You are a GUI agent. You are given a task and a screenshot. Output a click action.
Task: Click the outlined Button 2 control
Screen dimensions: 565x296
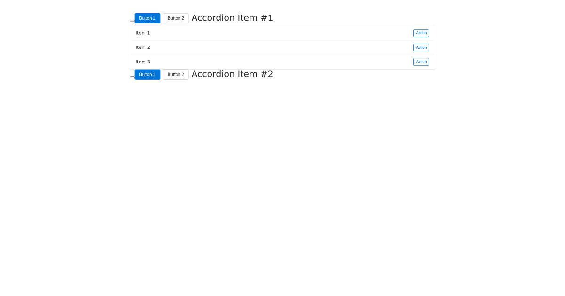pos(176,18)
